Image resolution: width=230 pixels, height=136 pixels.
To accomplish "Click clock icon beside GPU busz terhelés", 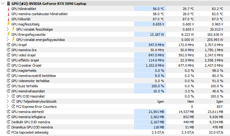I will [x=9, y=86].
